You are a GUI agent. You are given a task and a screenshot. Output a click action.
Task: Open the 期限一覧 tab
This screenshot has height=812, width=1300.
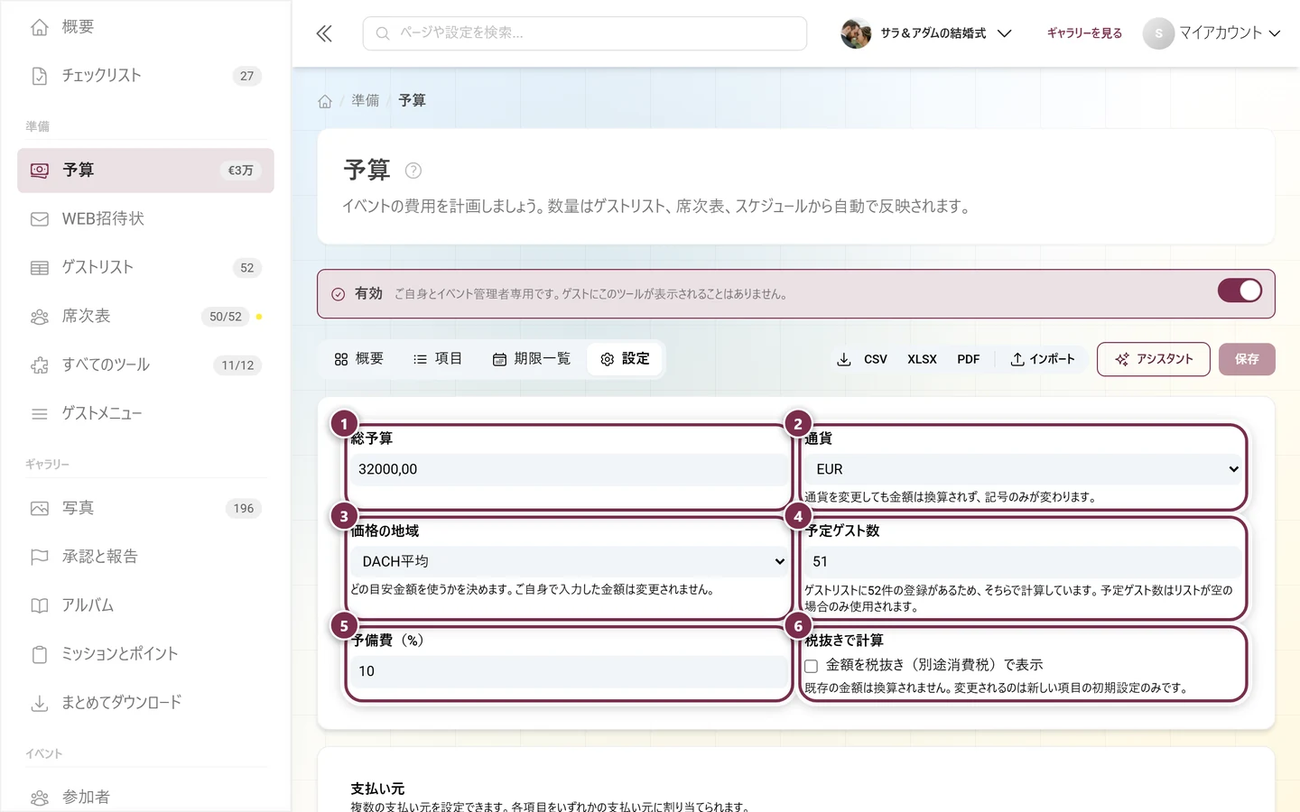(532, 359)
